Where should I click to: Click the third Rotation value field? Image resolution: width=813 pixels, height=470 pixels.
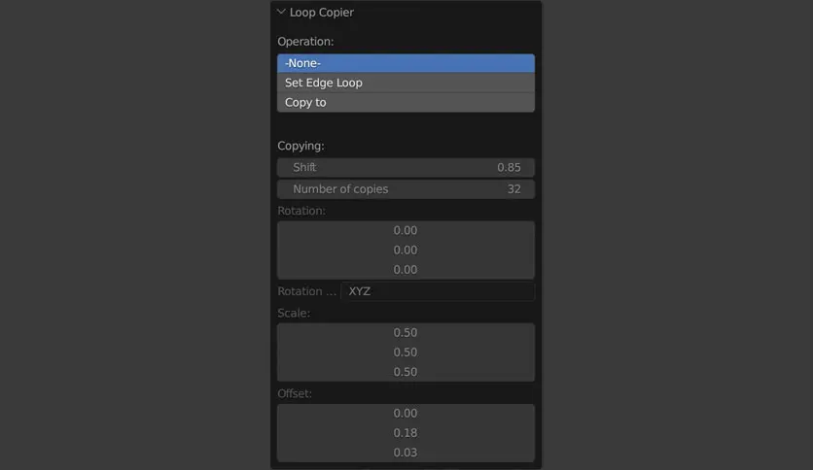(406, 270)
